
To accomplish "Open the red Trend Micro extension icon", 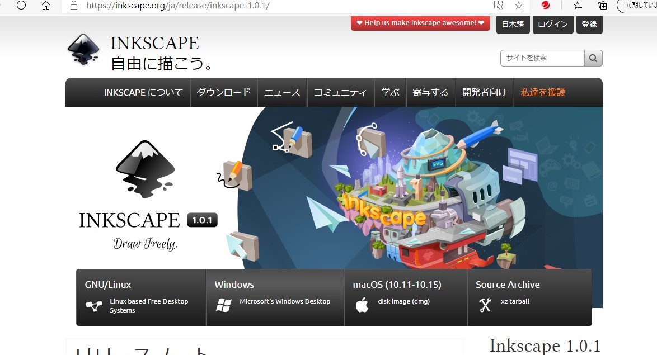I will point(545,5).
